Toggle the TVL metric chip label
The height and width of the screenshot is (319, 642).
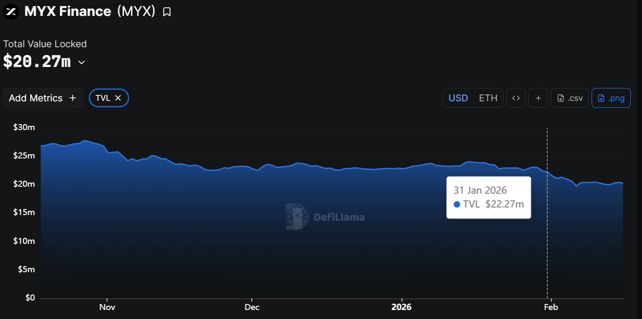103,98
